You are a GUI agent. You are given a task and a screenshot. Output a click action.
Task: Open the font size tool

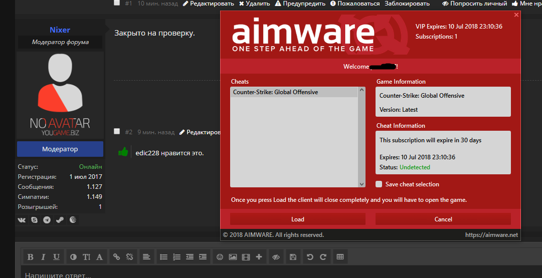86,257
